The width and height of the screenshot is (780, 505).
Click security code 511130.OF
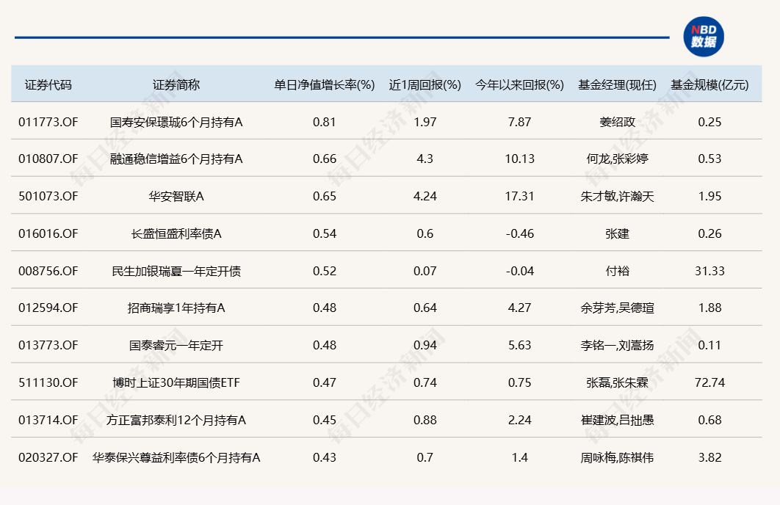pos(48,382)
